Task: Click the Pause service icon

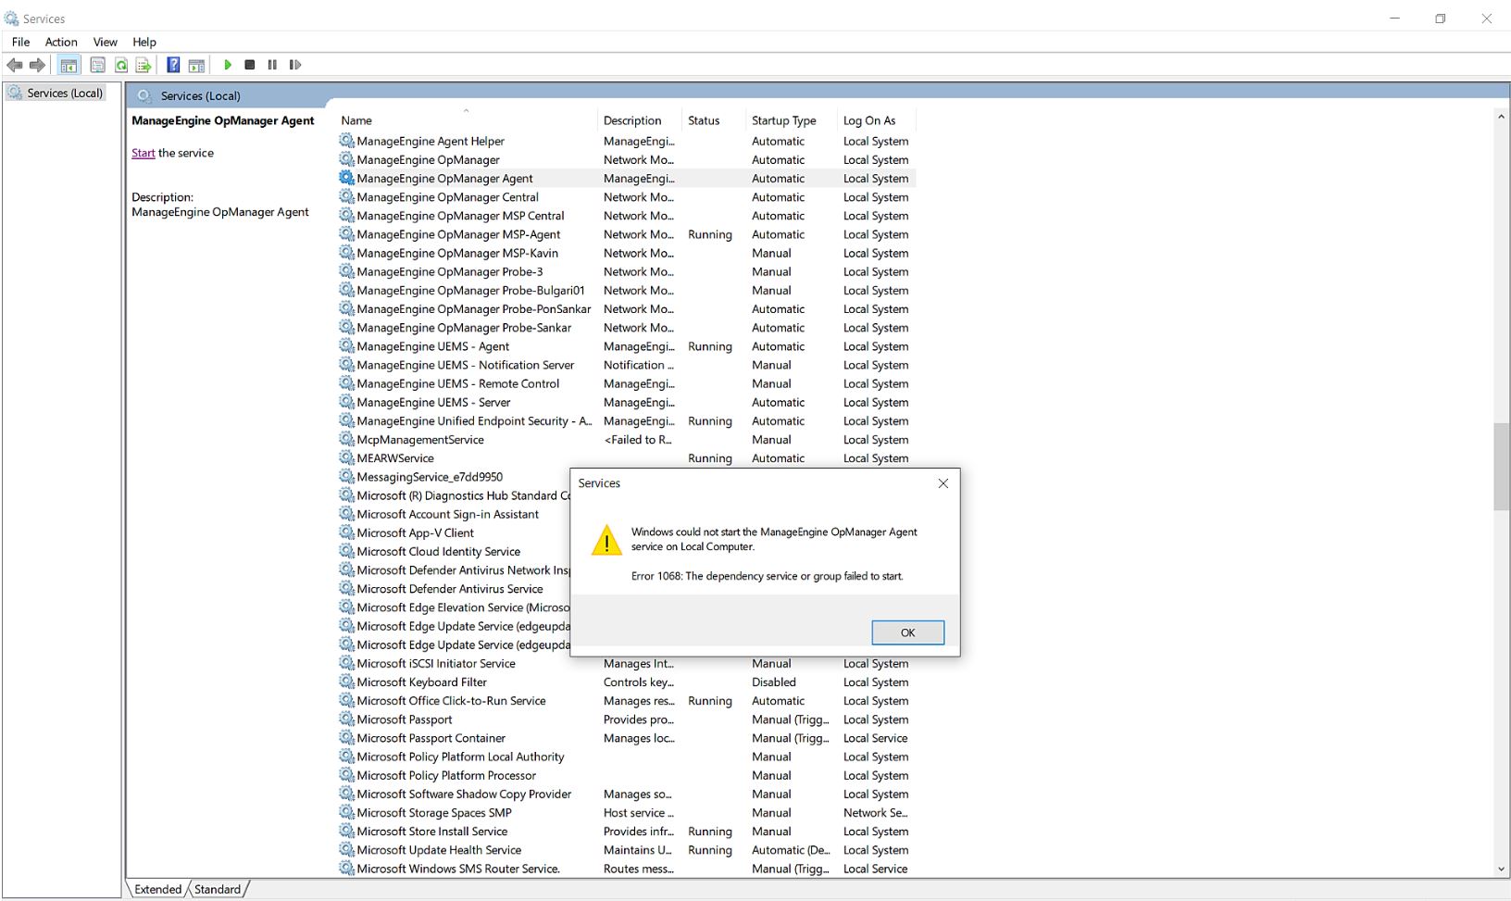Action: 272,65
